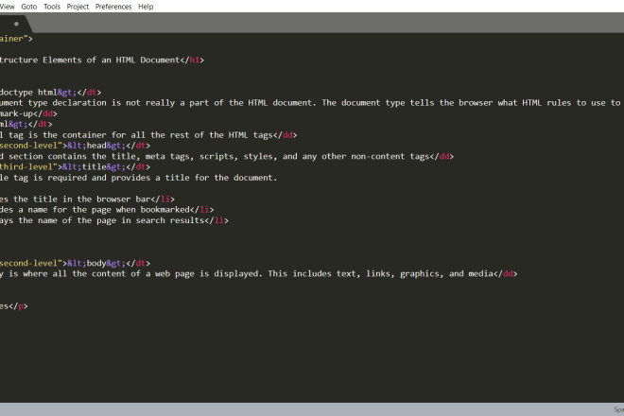Click the Spaces indentation indicator in status bar
The width and height of the screenshot is (624, 416).
tap(615, 411)
